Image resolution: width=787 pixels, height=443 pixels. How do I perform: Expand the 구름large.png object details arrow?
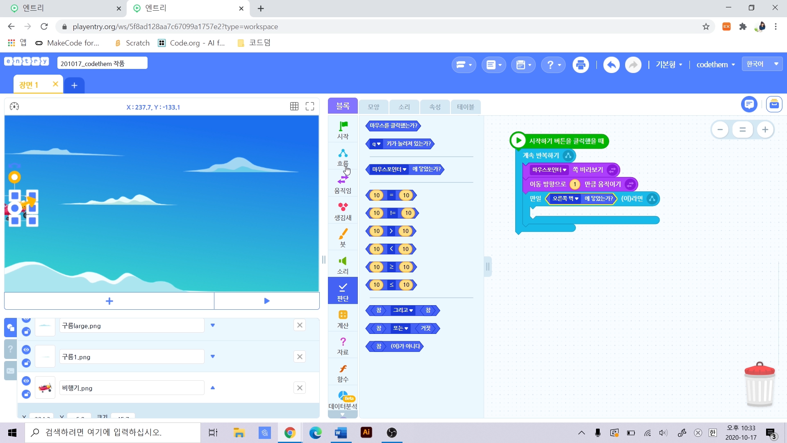[213, 325]
